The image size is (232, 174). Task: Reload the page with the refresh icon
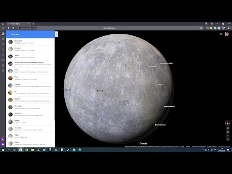pyautogui.click(x=13, y=28)
